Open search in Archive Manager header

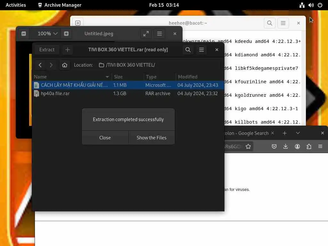click(x=188, y=50)
